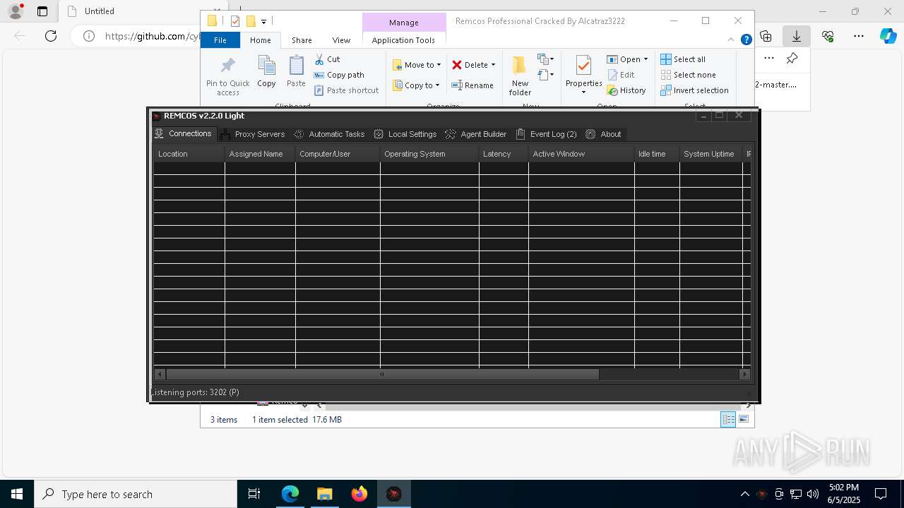Open the Connections tab in Remcos
904x508 pixels.
(x=183, y=133)
